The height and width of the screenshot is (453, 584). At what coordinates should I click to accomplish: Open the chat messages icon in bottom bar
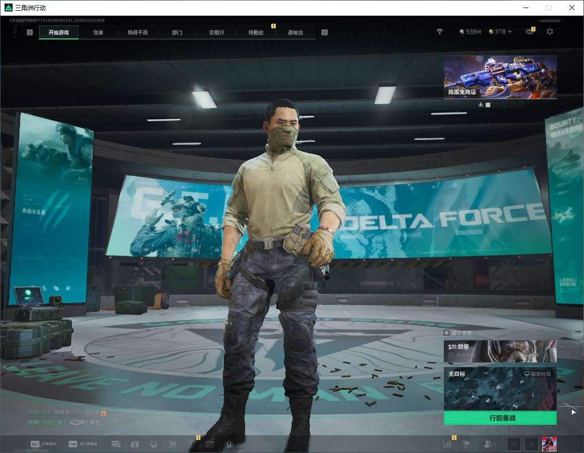click(x=116, y=444)
